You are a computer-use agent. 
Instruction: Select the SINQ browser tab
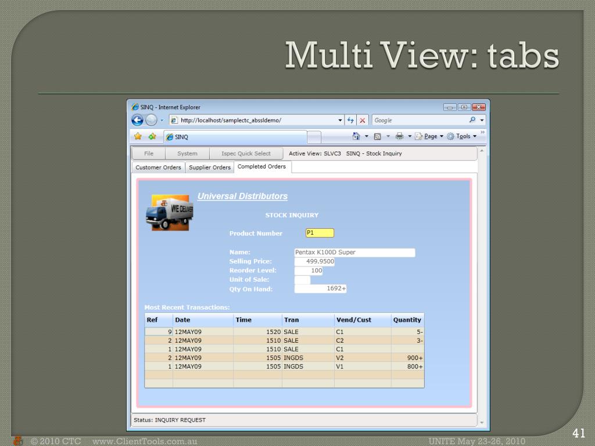click(235, 137)
